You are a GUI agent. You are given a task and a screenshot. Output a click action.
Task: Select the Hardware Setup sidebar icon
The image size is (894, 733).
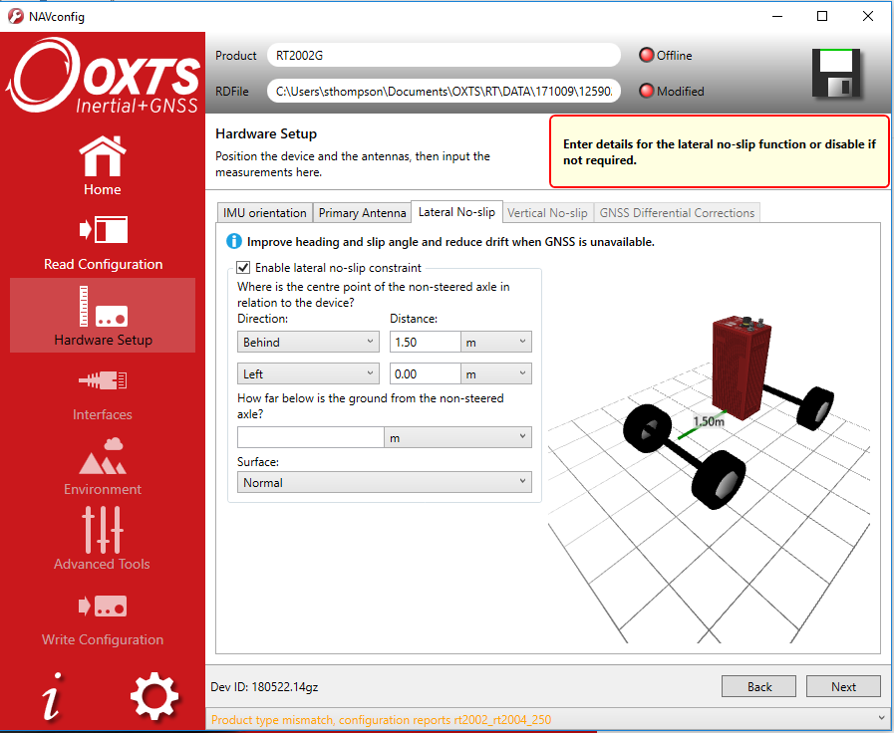click(x=104, y=307)
